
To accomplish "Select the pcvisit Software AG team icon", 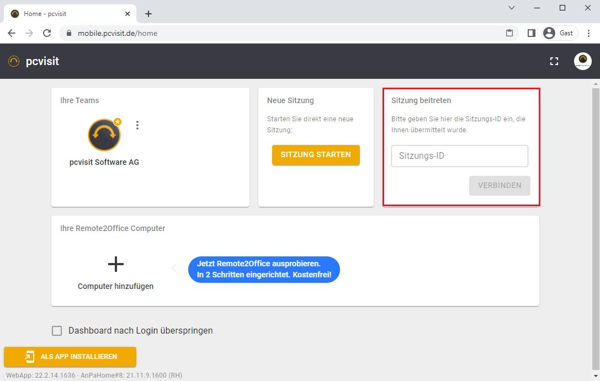I will (x=104, y=135).
